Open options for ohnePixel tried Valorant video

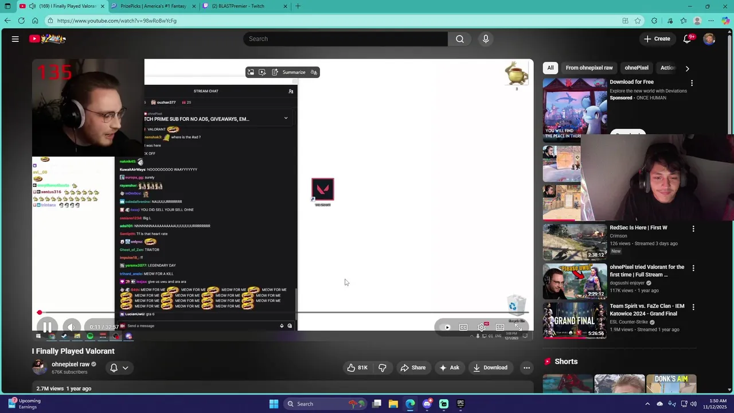tap(693, 268)
